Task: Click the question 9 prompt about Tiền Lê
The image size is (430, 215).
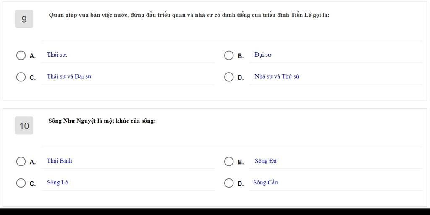Action: [189, 15]
